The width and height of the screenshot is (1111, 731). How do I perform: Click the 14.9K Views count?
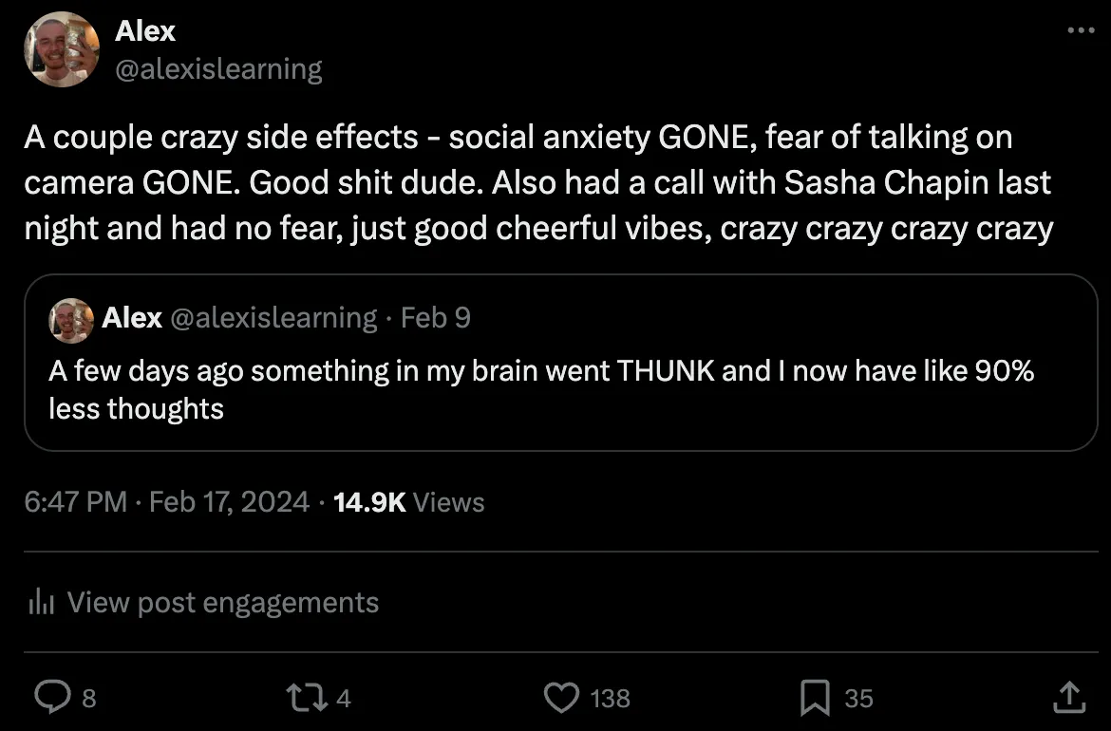(x=409, y=502)
